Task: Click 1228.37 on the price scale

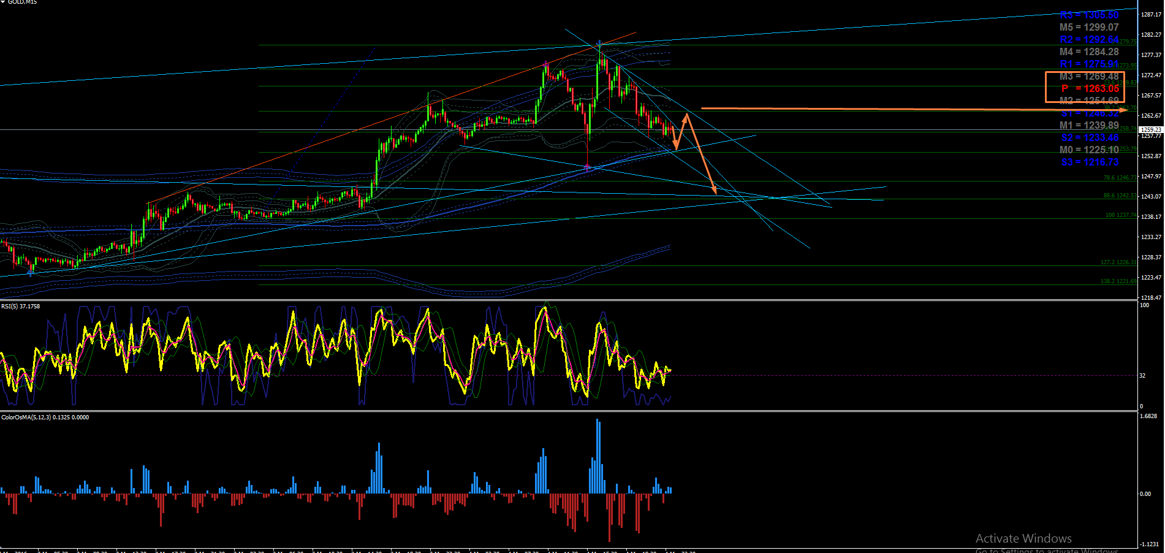Action: (x=1152, y=257)
